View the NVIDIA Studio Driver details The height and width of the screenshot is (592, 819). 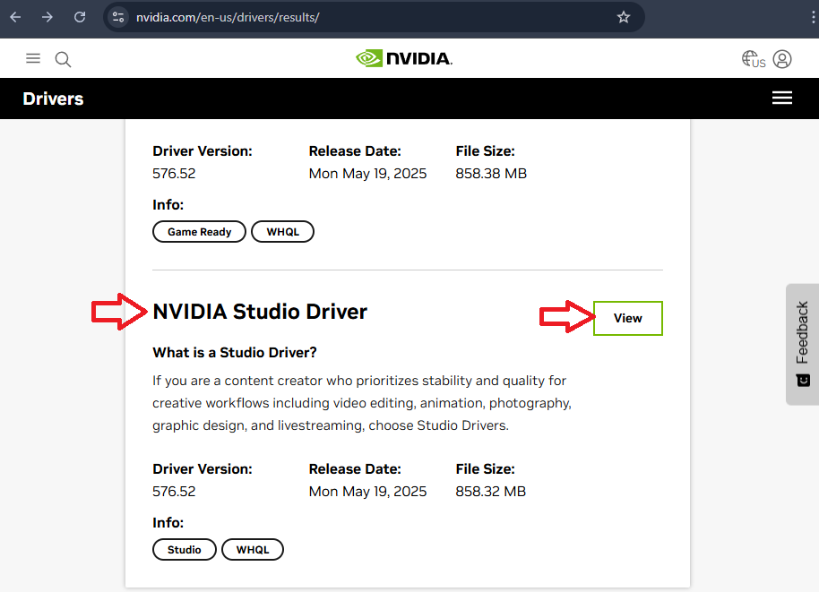pos(626,318)
